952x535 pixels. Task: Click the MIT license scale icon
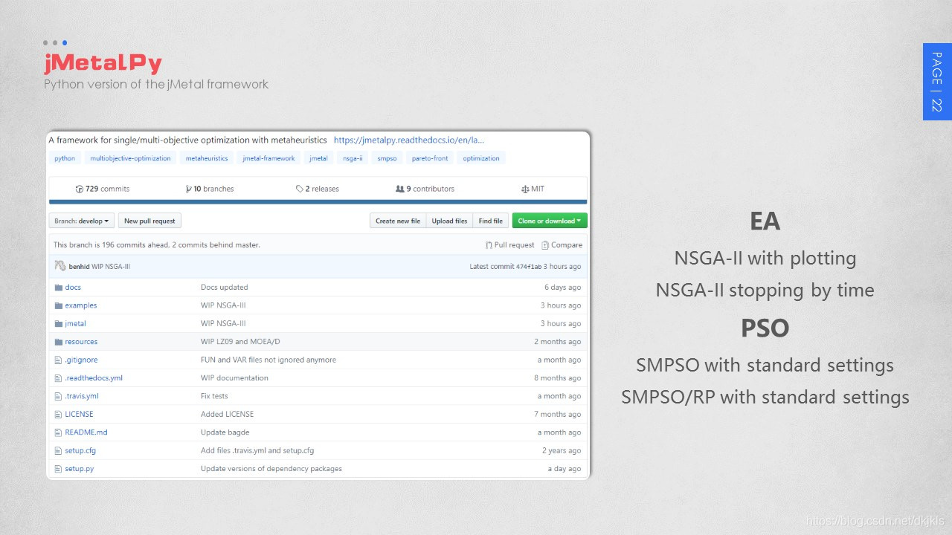[x=525, y=189]
